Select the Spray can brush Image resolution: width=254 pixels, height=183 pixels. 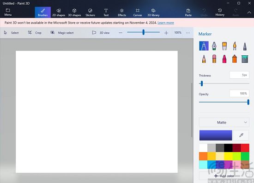point(235,59)
